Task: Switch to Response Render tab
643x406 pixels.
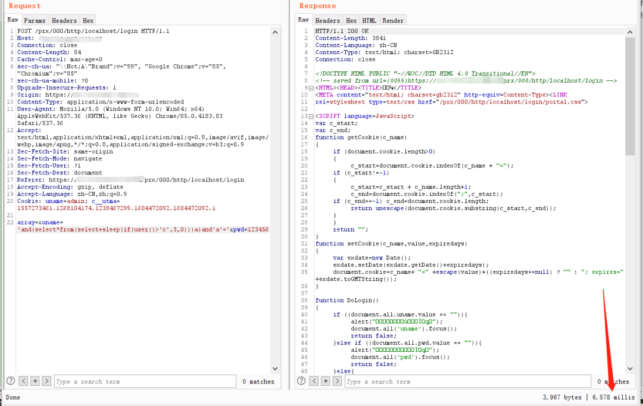Action: pos(393,20)
